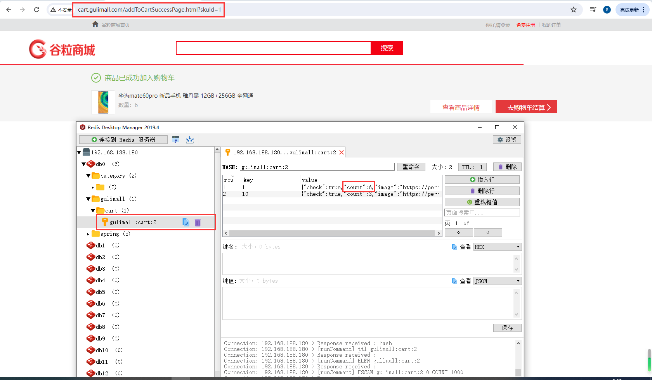The height and width of the screenshot is (380, 652).
Task: Go to next page of hash rows
Action: point(488,232)
